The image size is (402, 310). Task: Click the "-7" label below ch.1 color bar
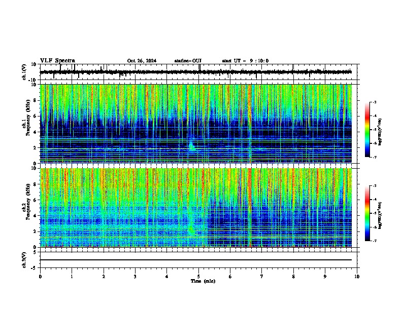(x=374, y=157)
